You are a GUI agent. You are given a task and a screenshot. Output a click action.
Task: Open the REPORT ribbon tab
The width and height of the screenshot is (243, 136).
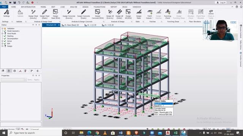click(114, 7)
